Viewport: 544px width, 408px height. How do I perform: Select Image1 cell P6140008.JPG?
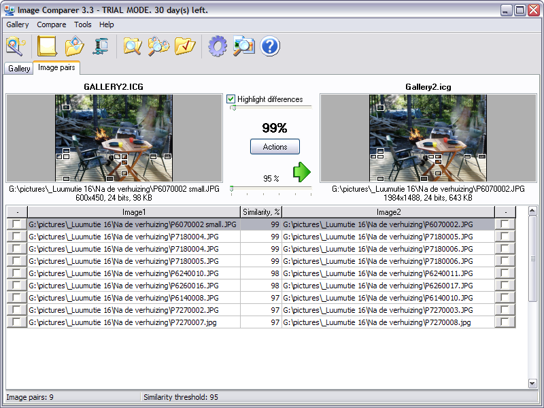click(x=134, y=298)
